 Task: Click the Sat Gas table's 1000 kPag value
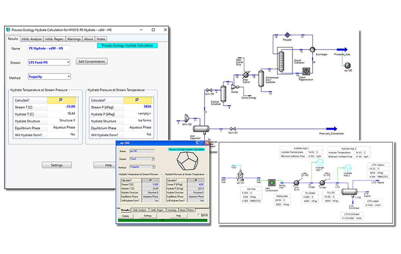[245, 197]
